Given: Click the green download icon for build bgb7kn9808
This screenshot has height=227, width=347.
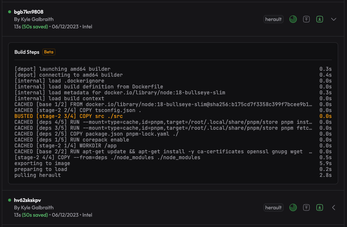Looking at the screenshot, I should [x=320, y=19].
